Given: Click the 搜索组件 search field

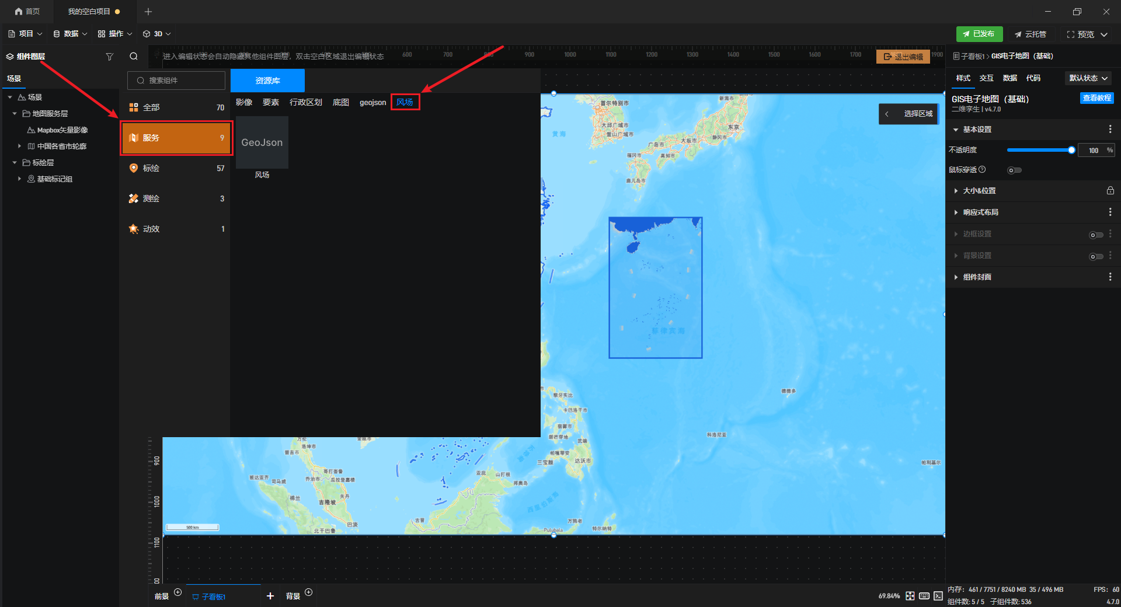Looking at the screenshot, I should tap(176, 81).
